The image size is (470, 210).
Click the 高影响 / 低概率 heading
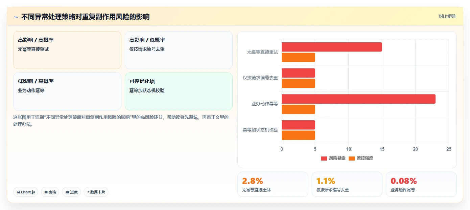pos(147,40)
